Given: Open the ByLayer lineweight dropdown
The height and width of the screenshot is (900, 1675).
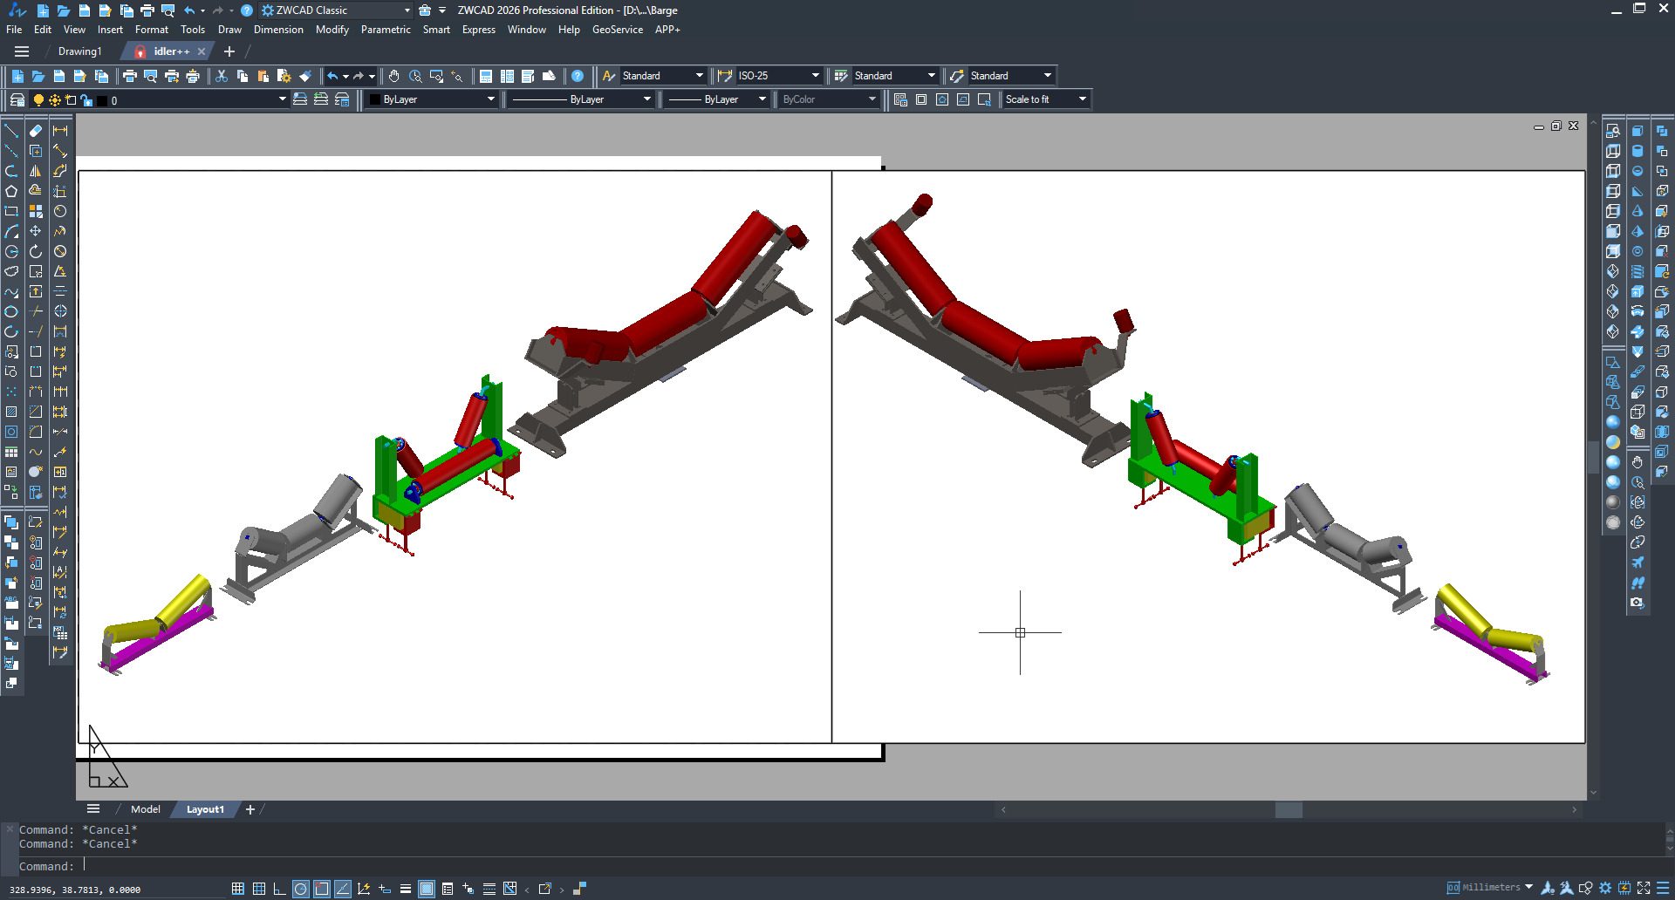Looking at the screenshot, I should (762, 99).
